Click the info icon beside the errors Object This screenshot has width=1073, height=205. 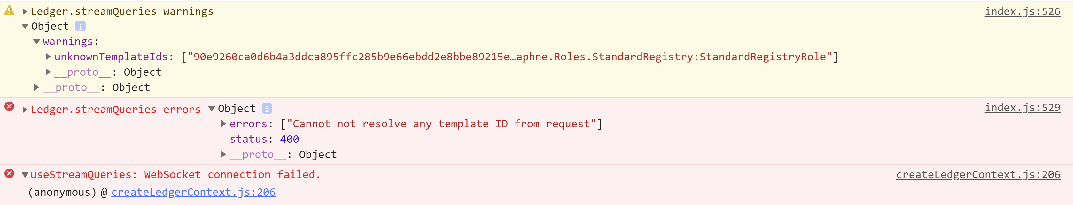267,109
